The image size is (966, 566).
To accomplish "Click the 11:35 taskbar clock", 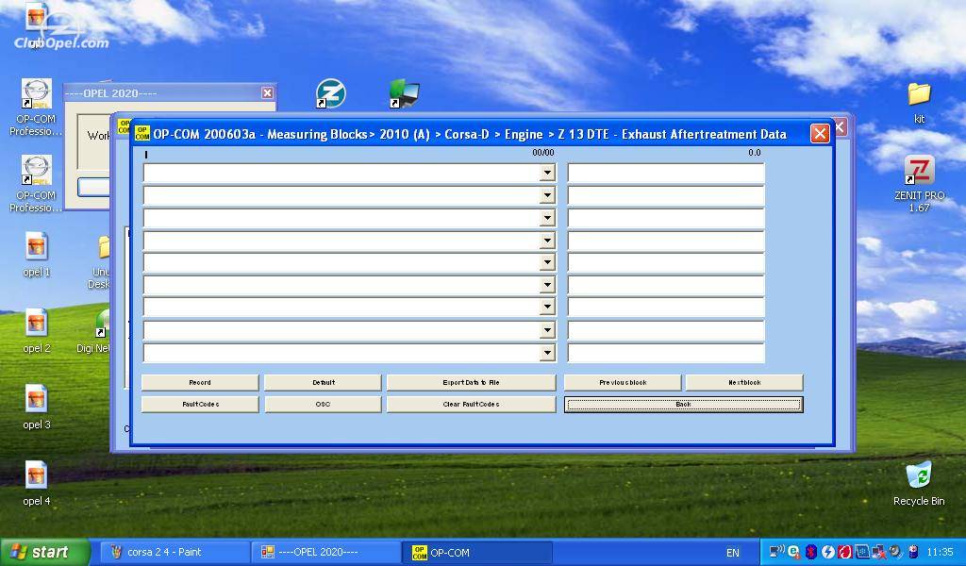I will 940,552.
